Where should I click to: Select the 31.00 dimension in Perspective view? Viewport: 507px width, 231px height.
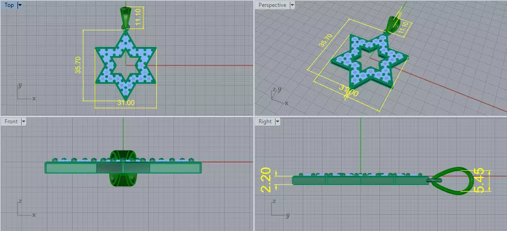coord(349,91)
